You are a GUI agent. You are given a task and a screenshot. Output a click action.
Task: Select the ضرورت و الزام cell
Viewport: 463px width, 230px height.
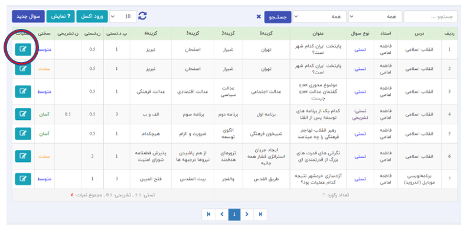click(193, 134)
